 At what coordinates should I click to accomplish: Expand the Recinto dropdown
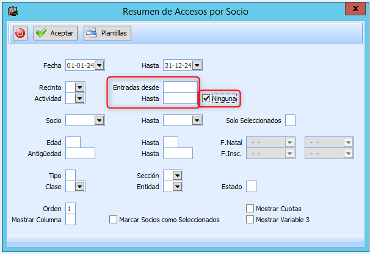click(79, 88)
